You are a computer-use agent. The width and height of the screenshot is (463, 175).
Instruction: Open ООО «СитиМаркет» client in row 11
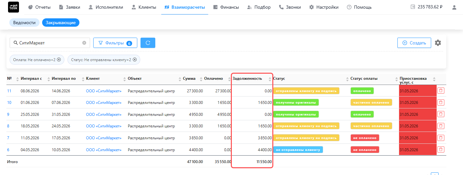point(104,91)
